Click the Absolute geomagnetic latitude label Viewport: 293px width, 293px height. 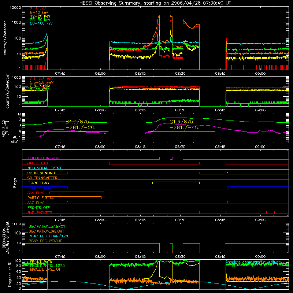[253, 262]
